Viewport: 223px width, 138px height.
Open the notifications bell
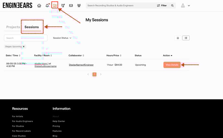[47, 6]
